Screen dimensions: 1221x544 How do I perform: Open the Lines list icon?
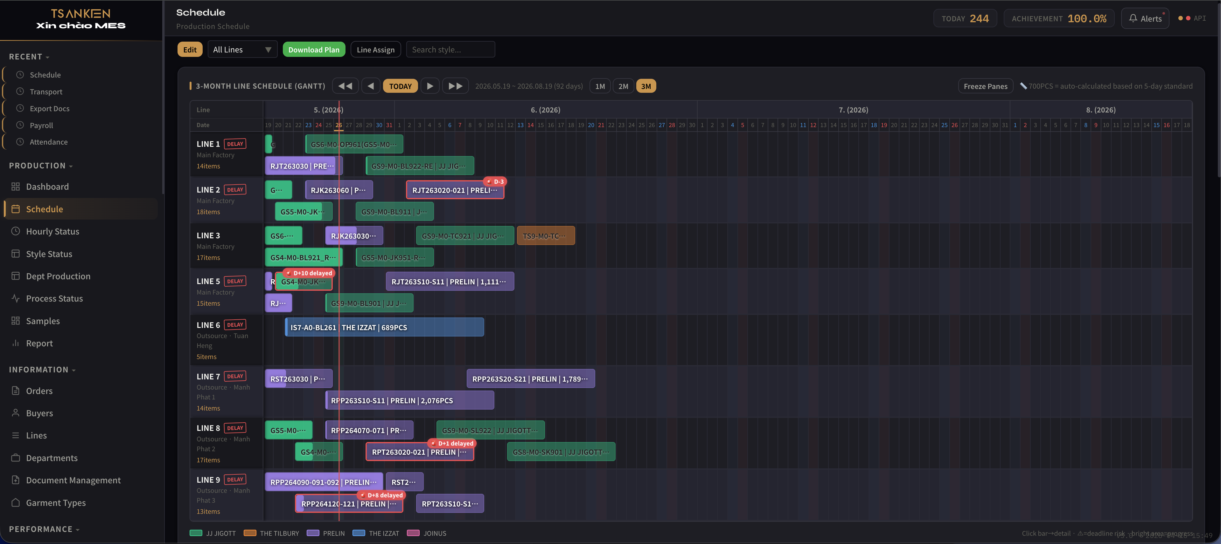click(16, 435)
